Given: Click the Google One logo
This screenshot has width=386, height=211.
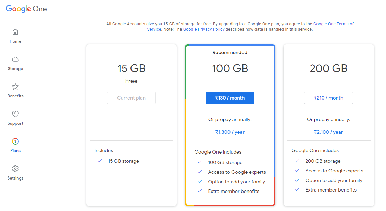Looking at the screenshot, I should click(x=26, y=9).
